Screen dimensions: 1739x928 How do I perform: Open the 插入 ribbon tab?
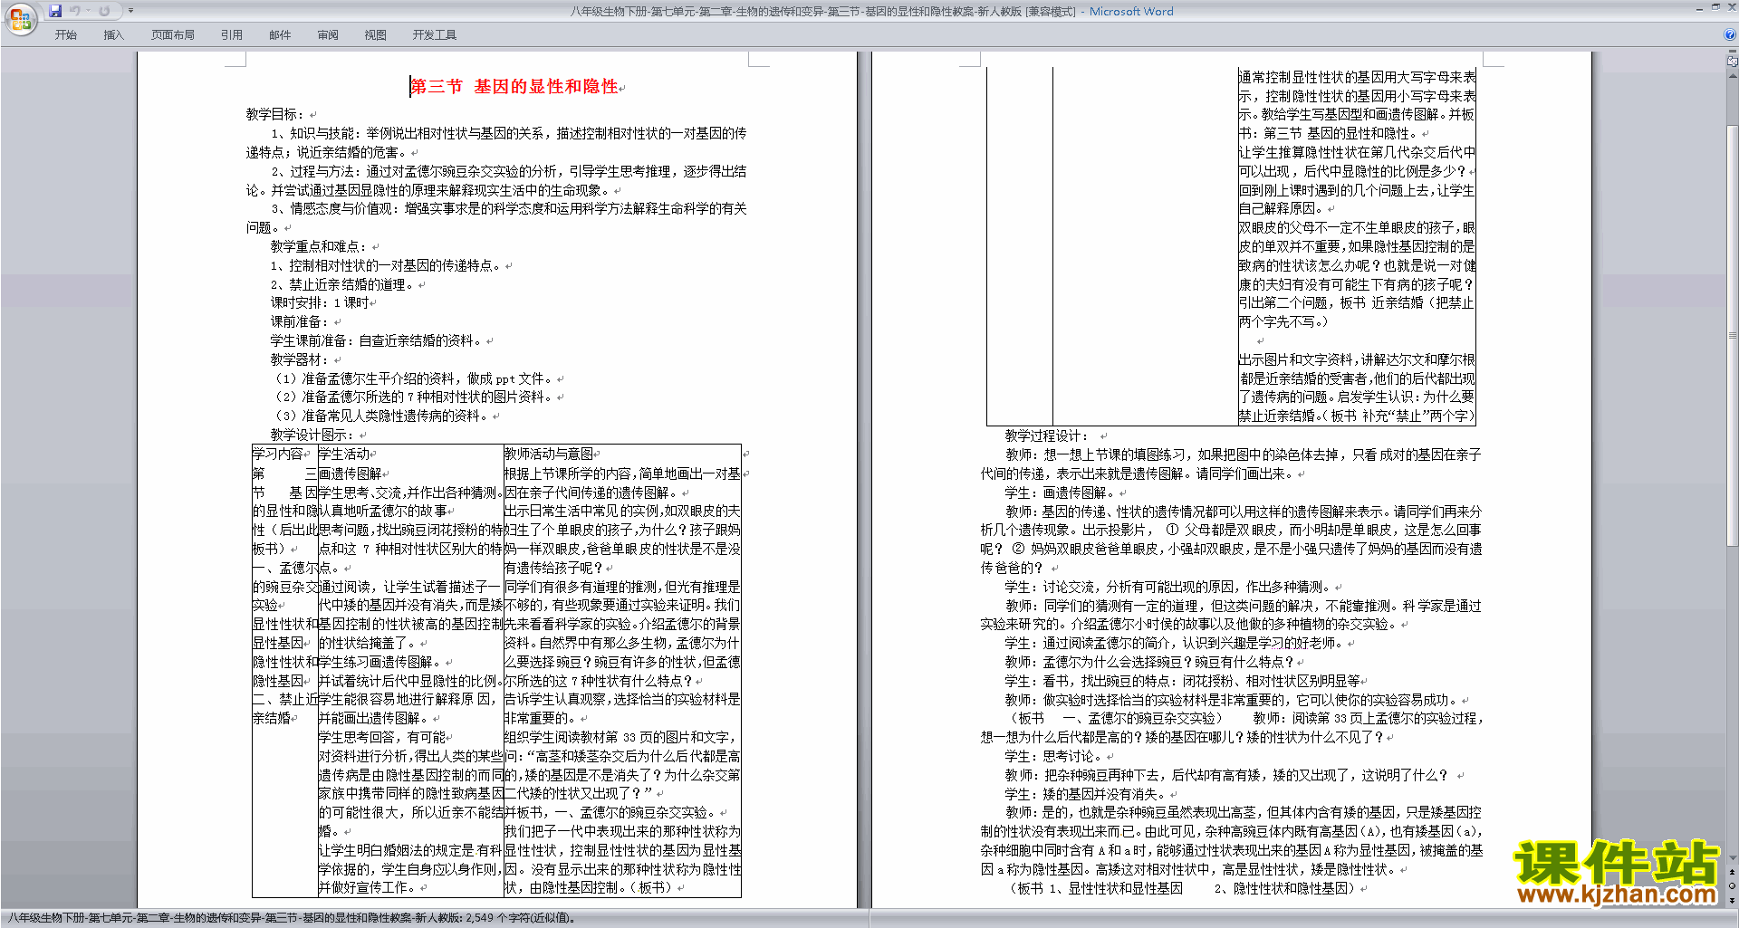click(x=113, y=35)
